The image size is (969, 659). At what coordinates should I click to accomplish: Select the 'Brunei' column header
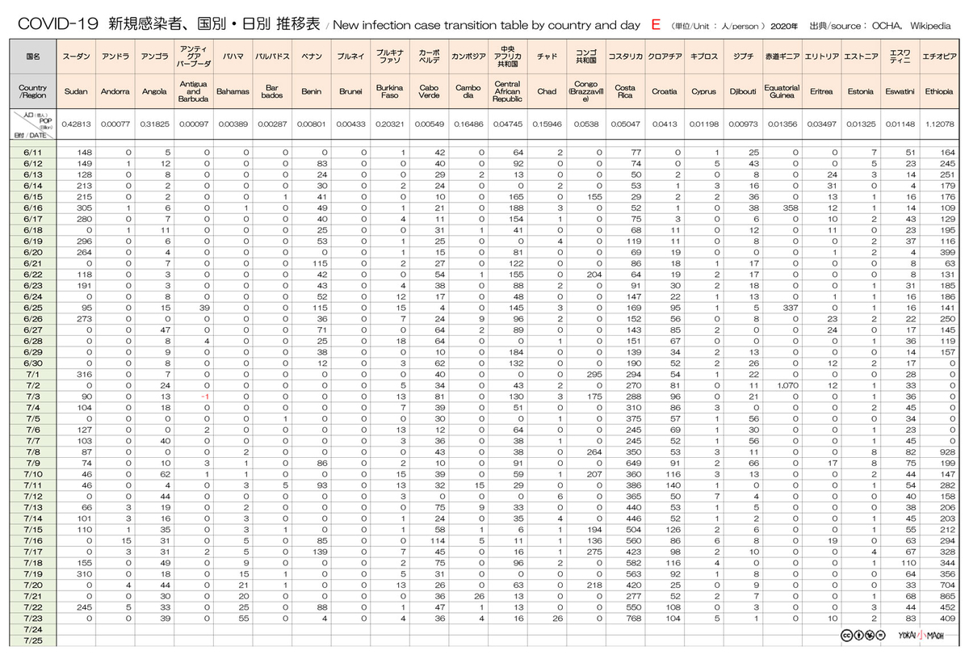350,91
